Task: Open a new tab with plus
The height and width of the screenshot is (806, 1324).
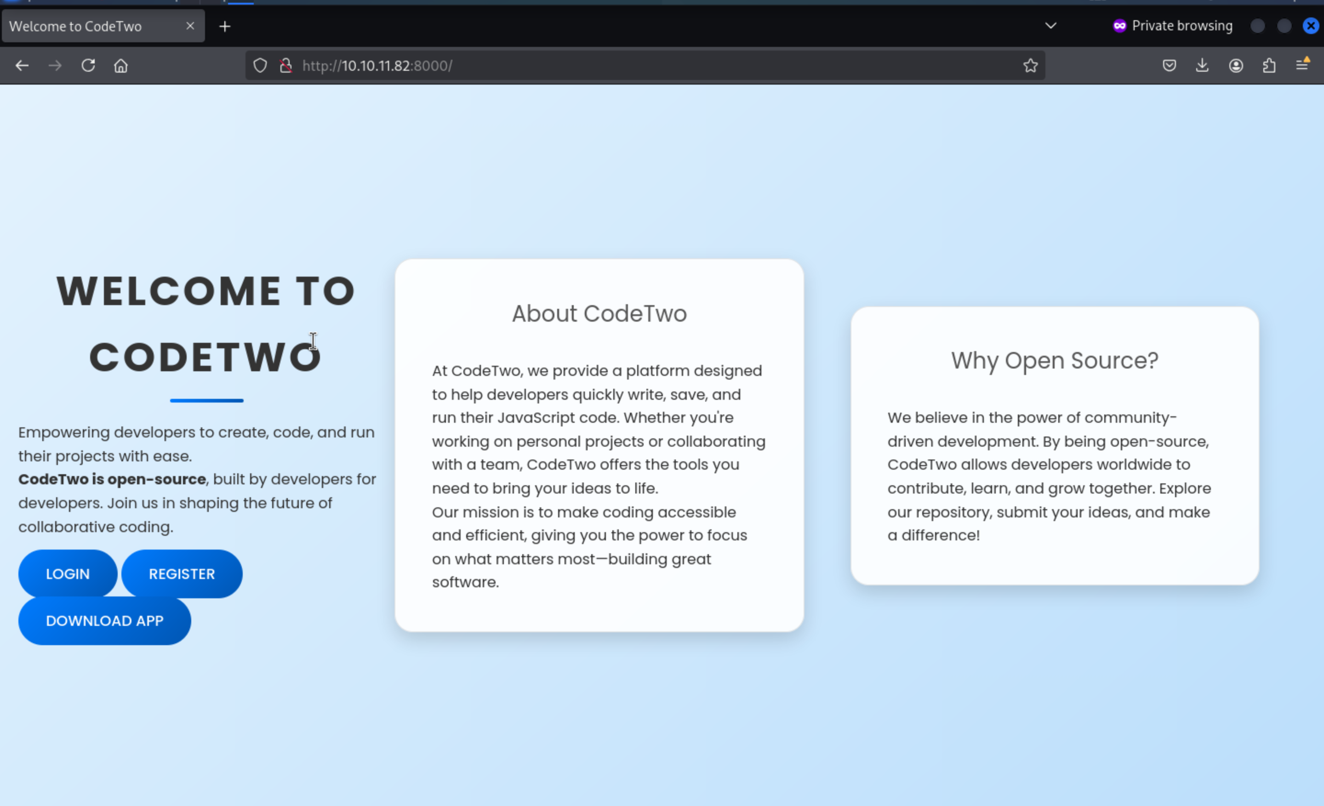Action: [x=225, y=26]
